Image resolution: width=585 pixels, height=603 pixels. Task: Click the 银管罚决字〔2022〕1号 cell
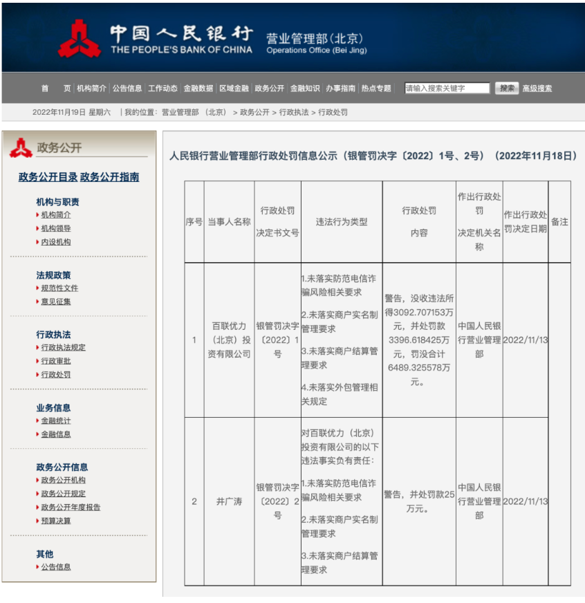coord(278,340)
